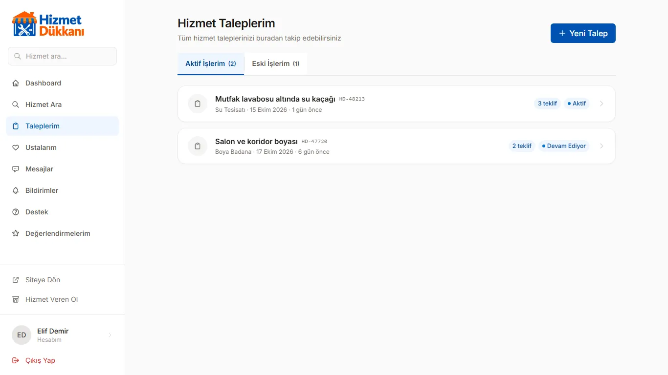Click the Dashboard home icon

pos(16,83)
